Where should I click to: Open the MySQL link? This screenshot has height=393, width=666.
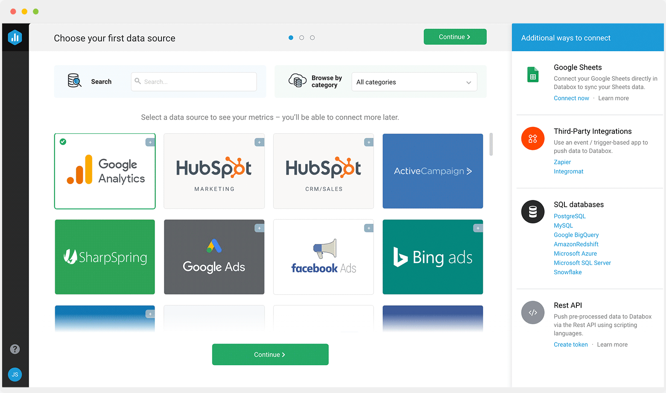pyautogui.click(x=564, y=226)
